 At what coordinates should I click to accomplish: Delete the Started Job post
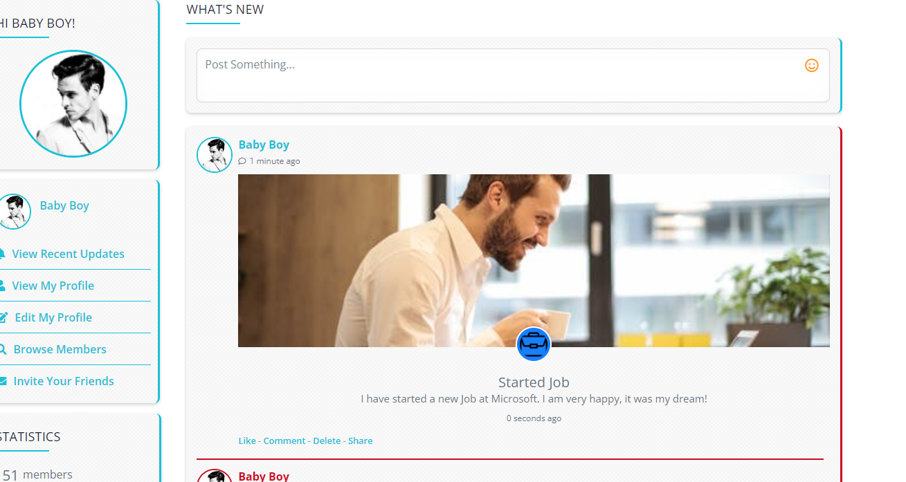[x=327, y=441]
